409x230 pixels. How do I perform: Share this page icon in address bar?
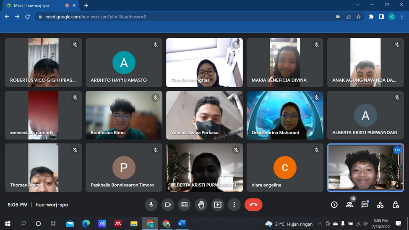[348, 17]
